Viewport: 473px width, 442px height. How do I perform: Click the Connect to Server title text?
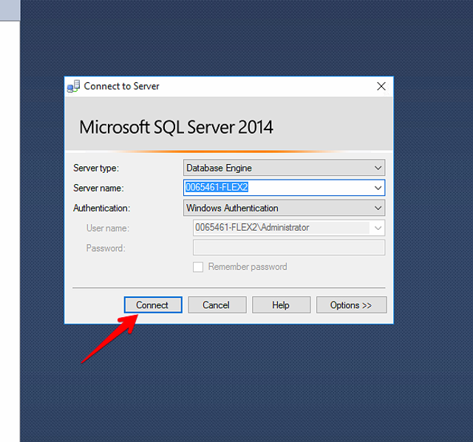[121, 86]
